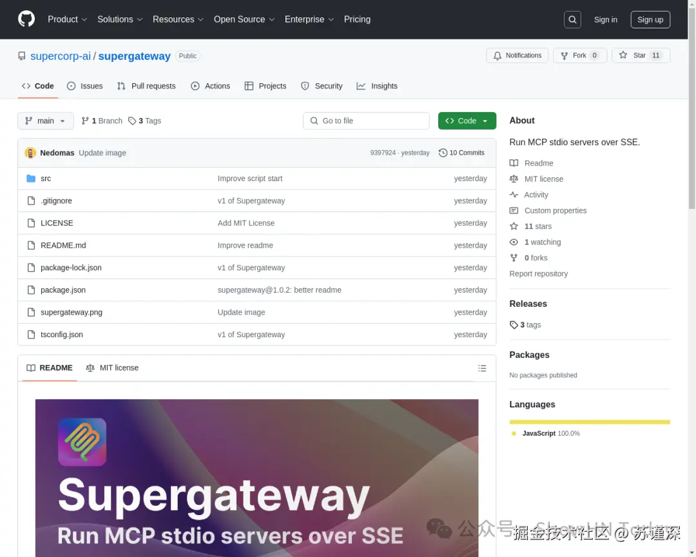Click Report repository link
Screen dimensions: 696x557
point(538,273)
